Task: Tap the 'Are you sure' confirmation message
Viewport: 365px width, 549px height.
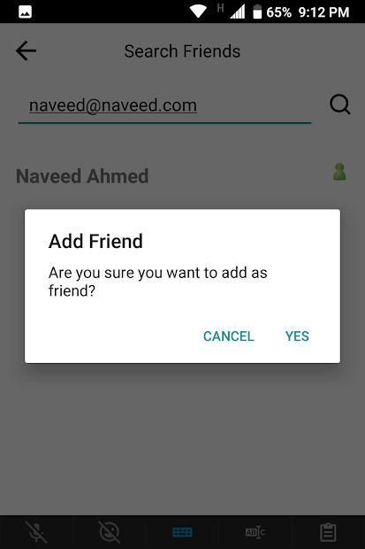Action: click(x=158, y=282)
